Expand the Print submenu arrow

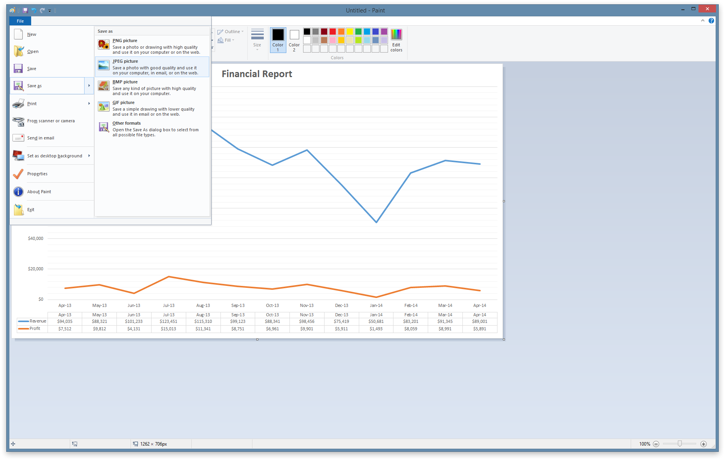pos(89,104)
